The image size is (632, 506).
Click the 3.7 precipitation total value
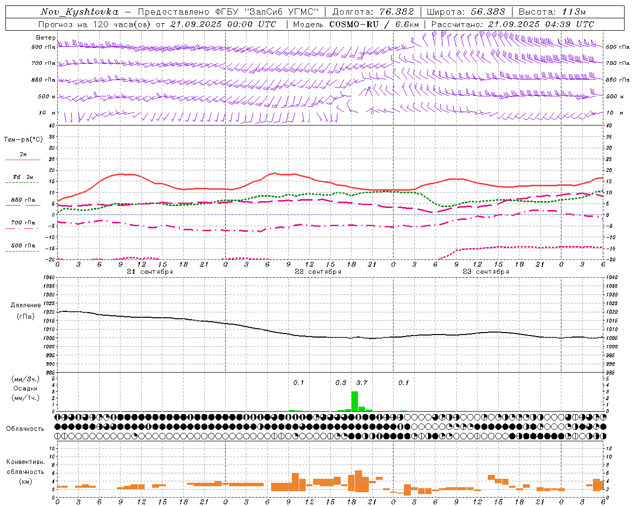click(361, 382)
